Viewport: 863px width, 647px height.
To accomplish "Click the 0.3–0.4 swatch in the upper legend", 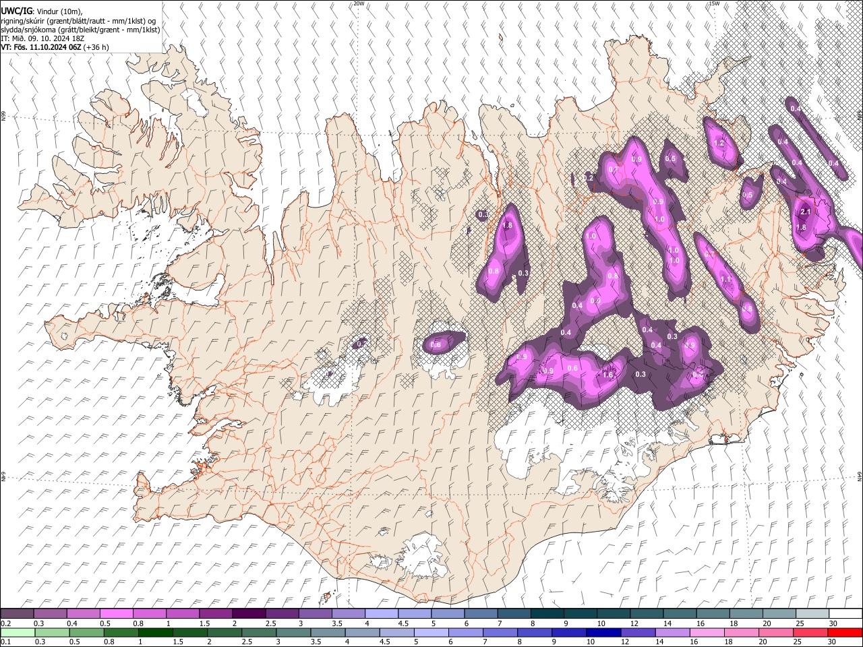I will (x=50, y=613).
